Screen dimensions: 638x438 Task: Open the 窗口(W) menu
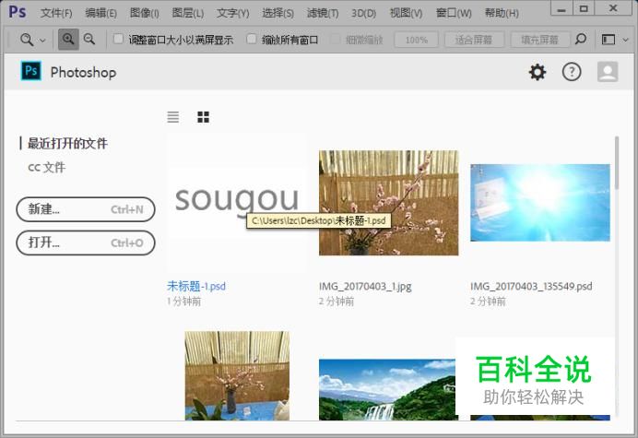(x=454, y=14)
